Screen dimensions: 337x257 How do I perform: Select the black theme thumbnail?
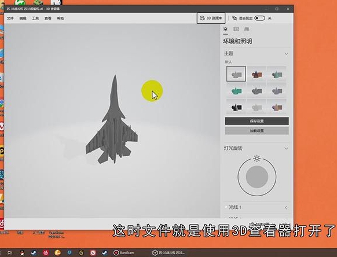[x=236, y=107]
